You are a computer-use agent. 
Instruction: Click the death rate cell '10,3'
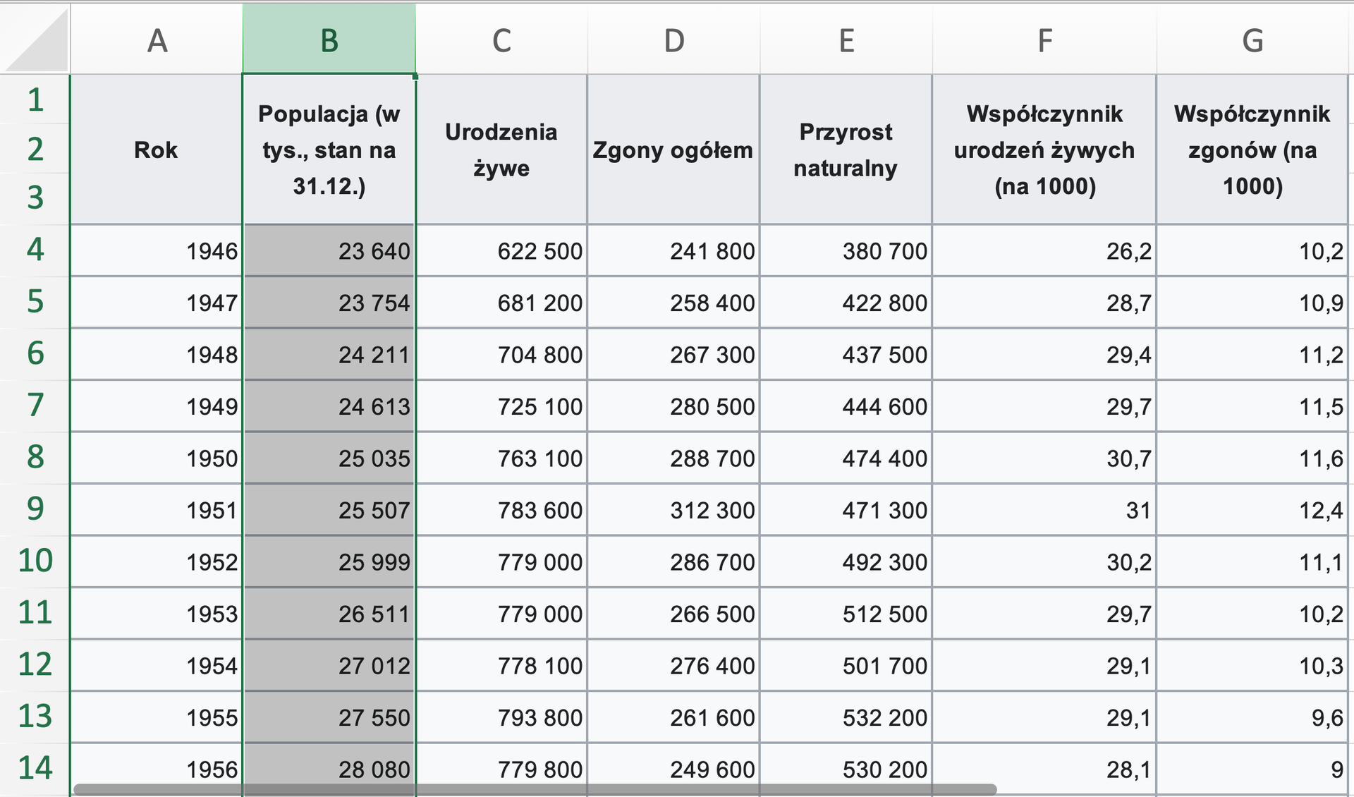point(1252,665)
